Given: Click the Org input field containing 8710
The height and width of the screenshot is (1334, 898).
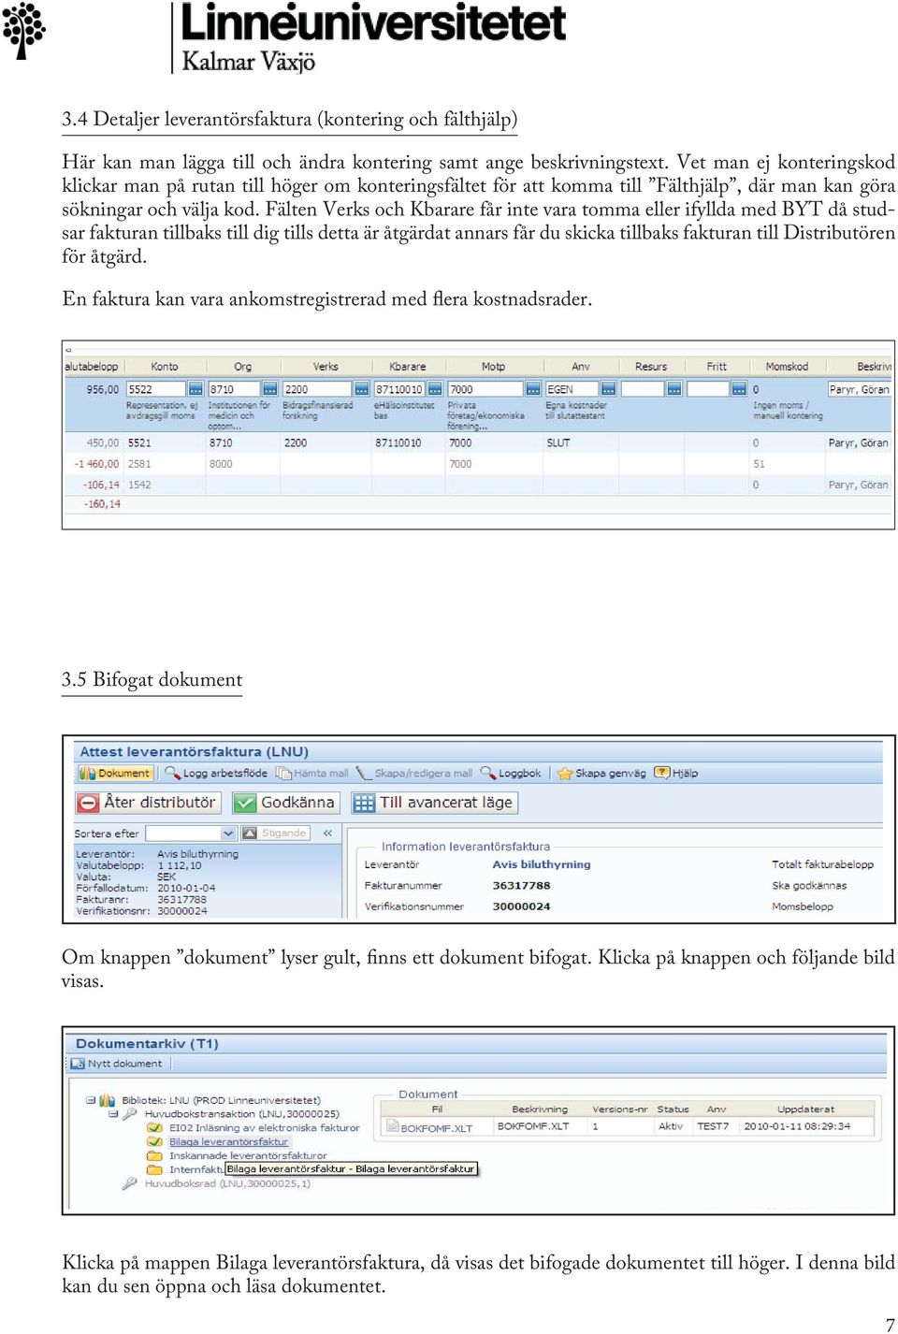Looking at the screenshot, I should click(x=234, y=389).
